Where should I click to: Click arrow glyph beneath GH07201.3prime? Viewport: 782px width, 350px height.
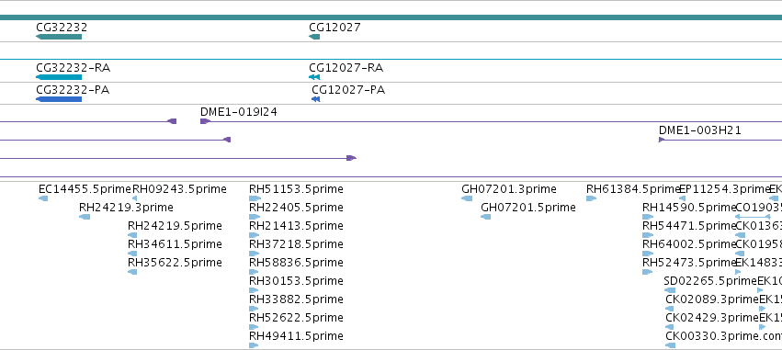[467, 198]
